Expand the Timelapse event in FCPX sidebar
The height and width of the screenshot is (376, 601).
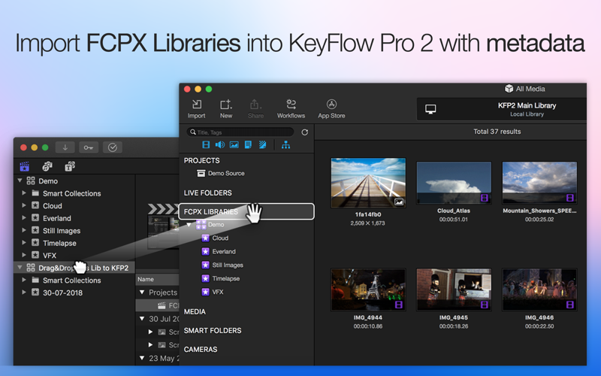pos(24,242)
